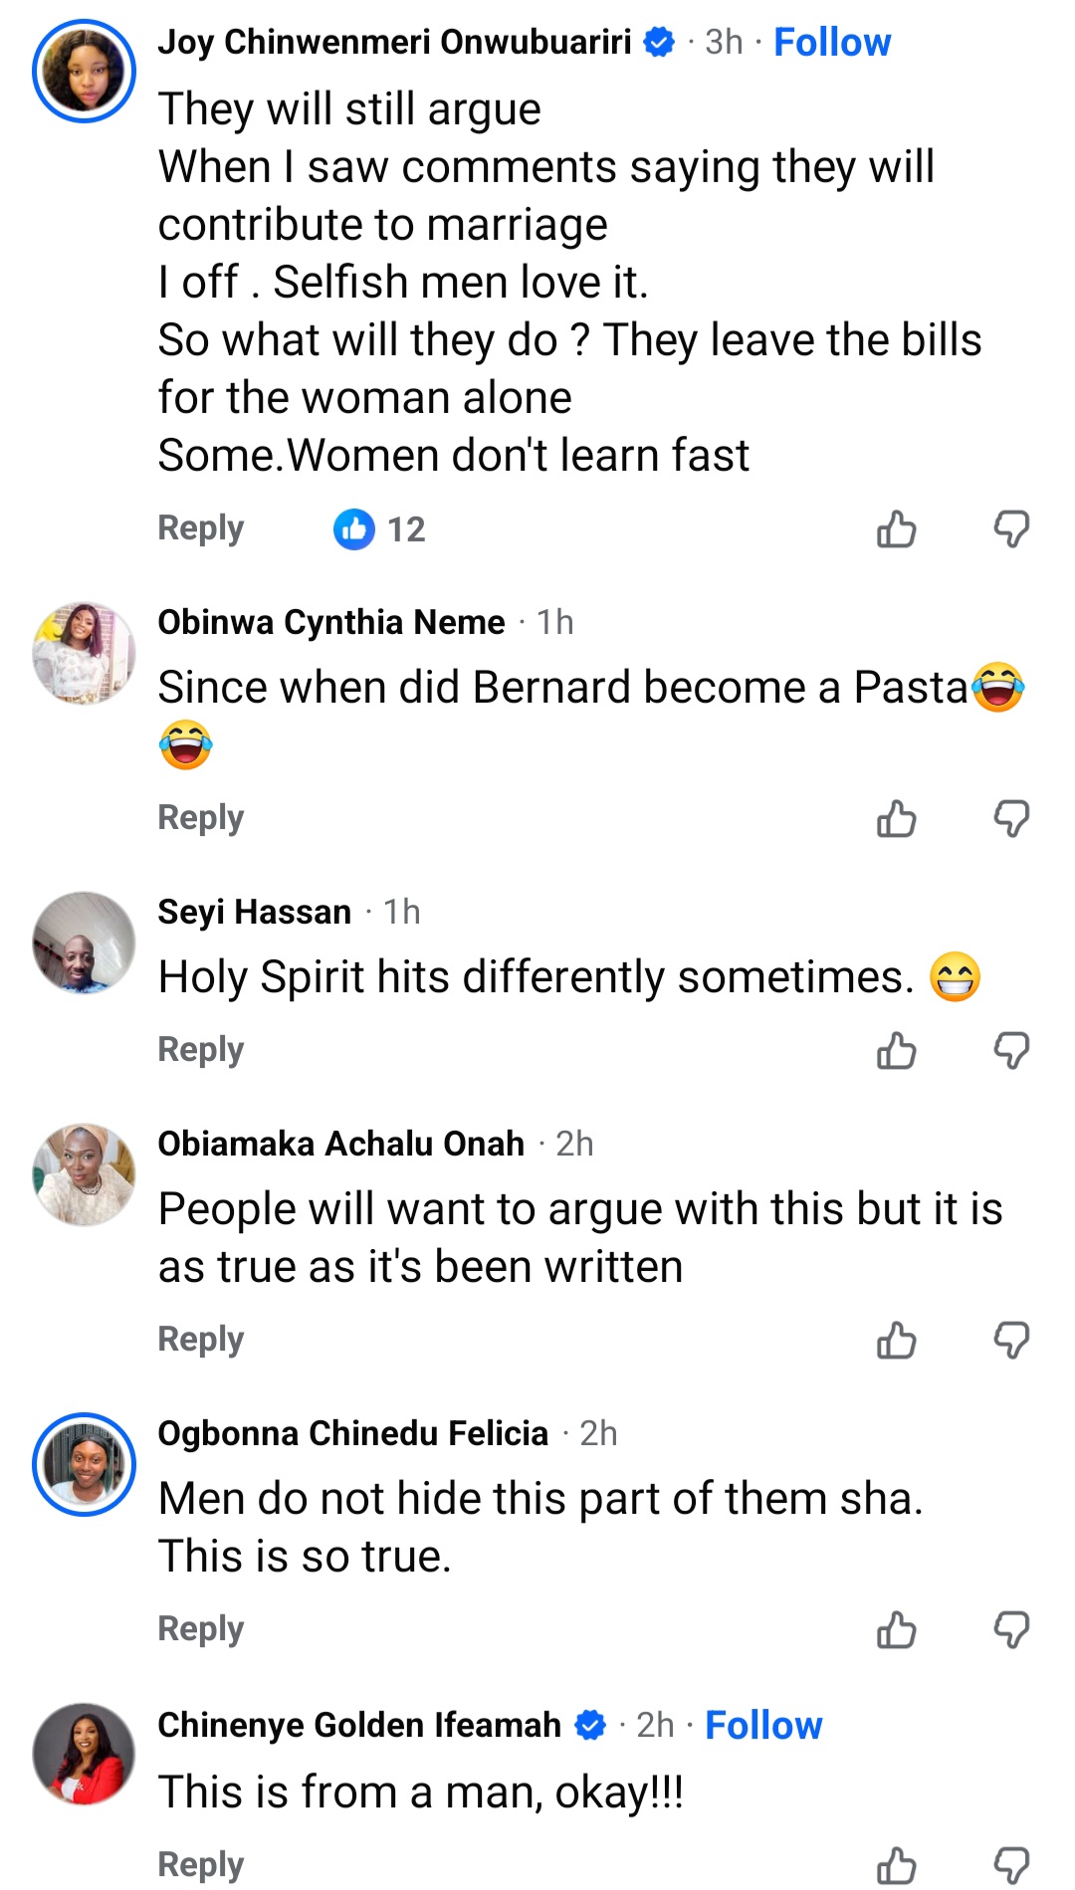Dislike Seyi Hassan's comment

pyautogui.click(x=1011, y=1051)
